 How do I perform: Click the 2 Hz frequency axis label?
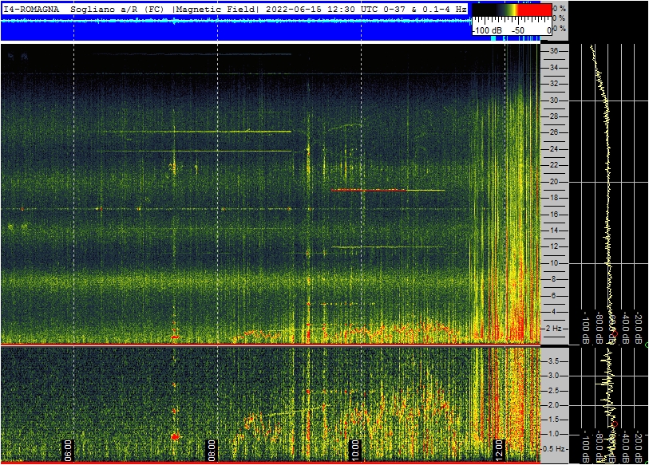pos(555,328)
